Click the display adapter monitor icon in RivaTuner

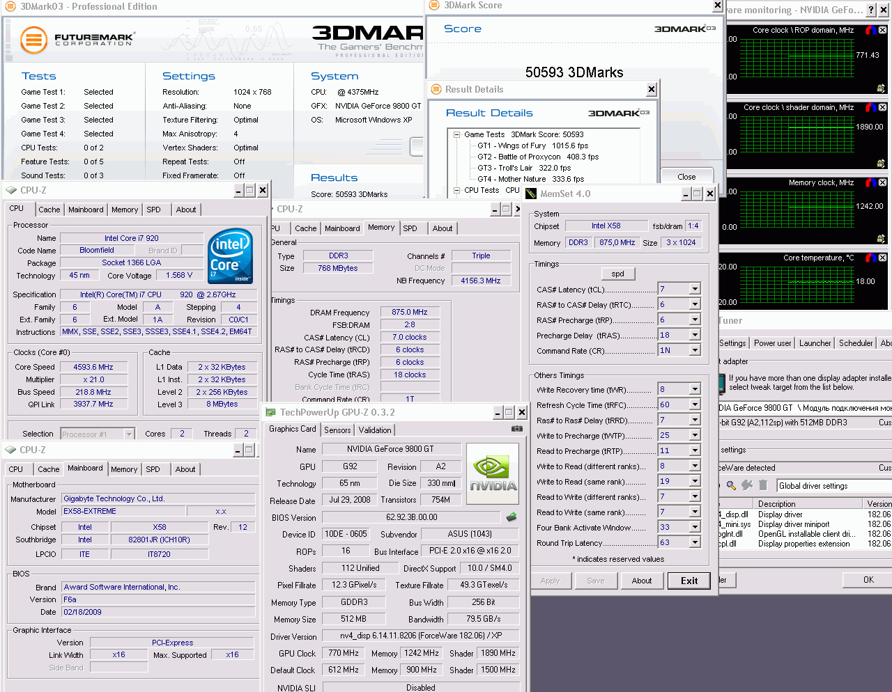click(x=721, y=383)
